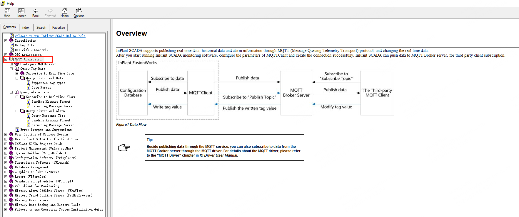Switch to the Favorites tab
Image resolution: width=519 pixels, height=217 pixels.
[59, 28]
